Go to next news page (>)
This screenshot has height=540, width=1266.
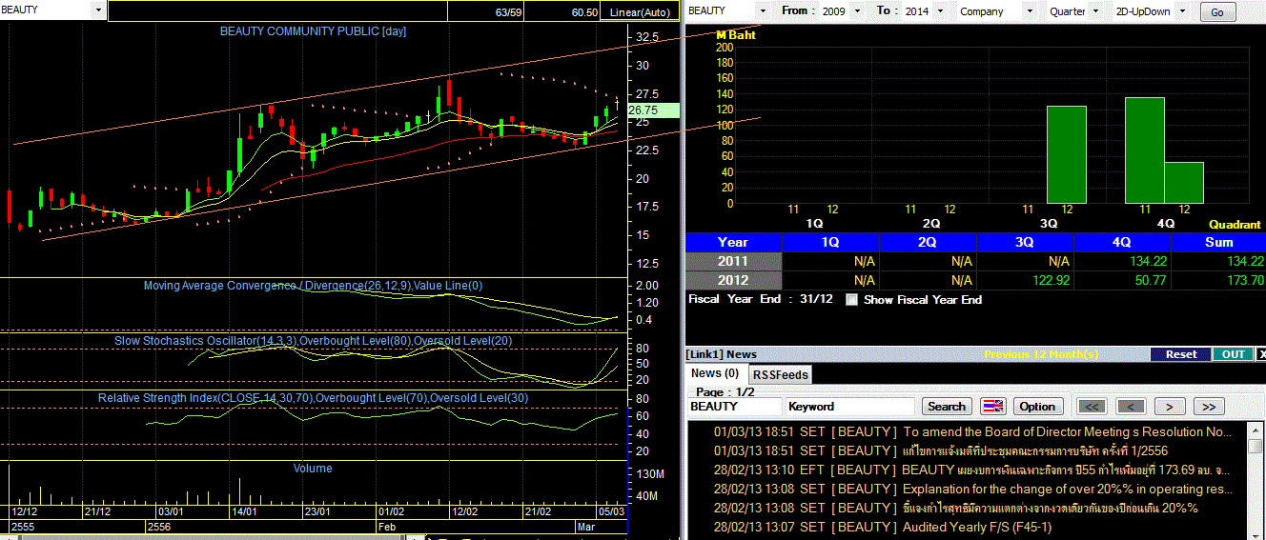pyautogui.click(x=1170, y=407)
